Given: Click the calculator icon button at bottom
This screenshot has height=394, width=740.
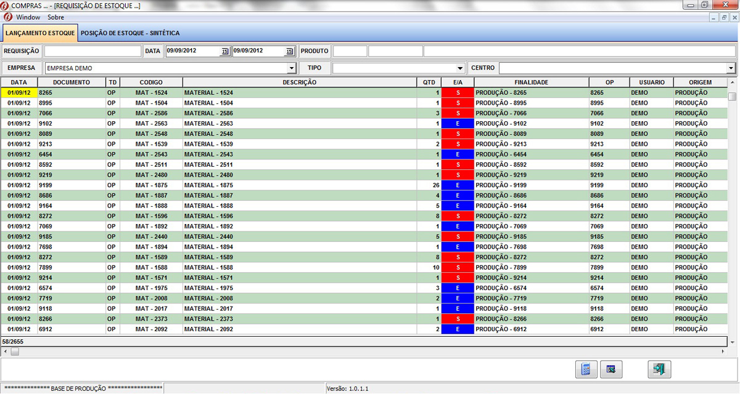Looking at the screenshot, I should (x=586, y=369).
